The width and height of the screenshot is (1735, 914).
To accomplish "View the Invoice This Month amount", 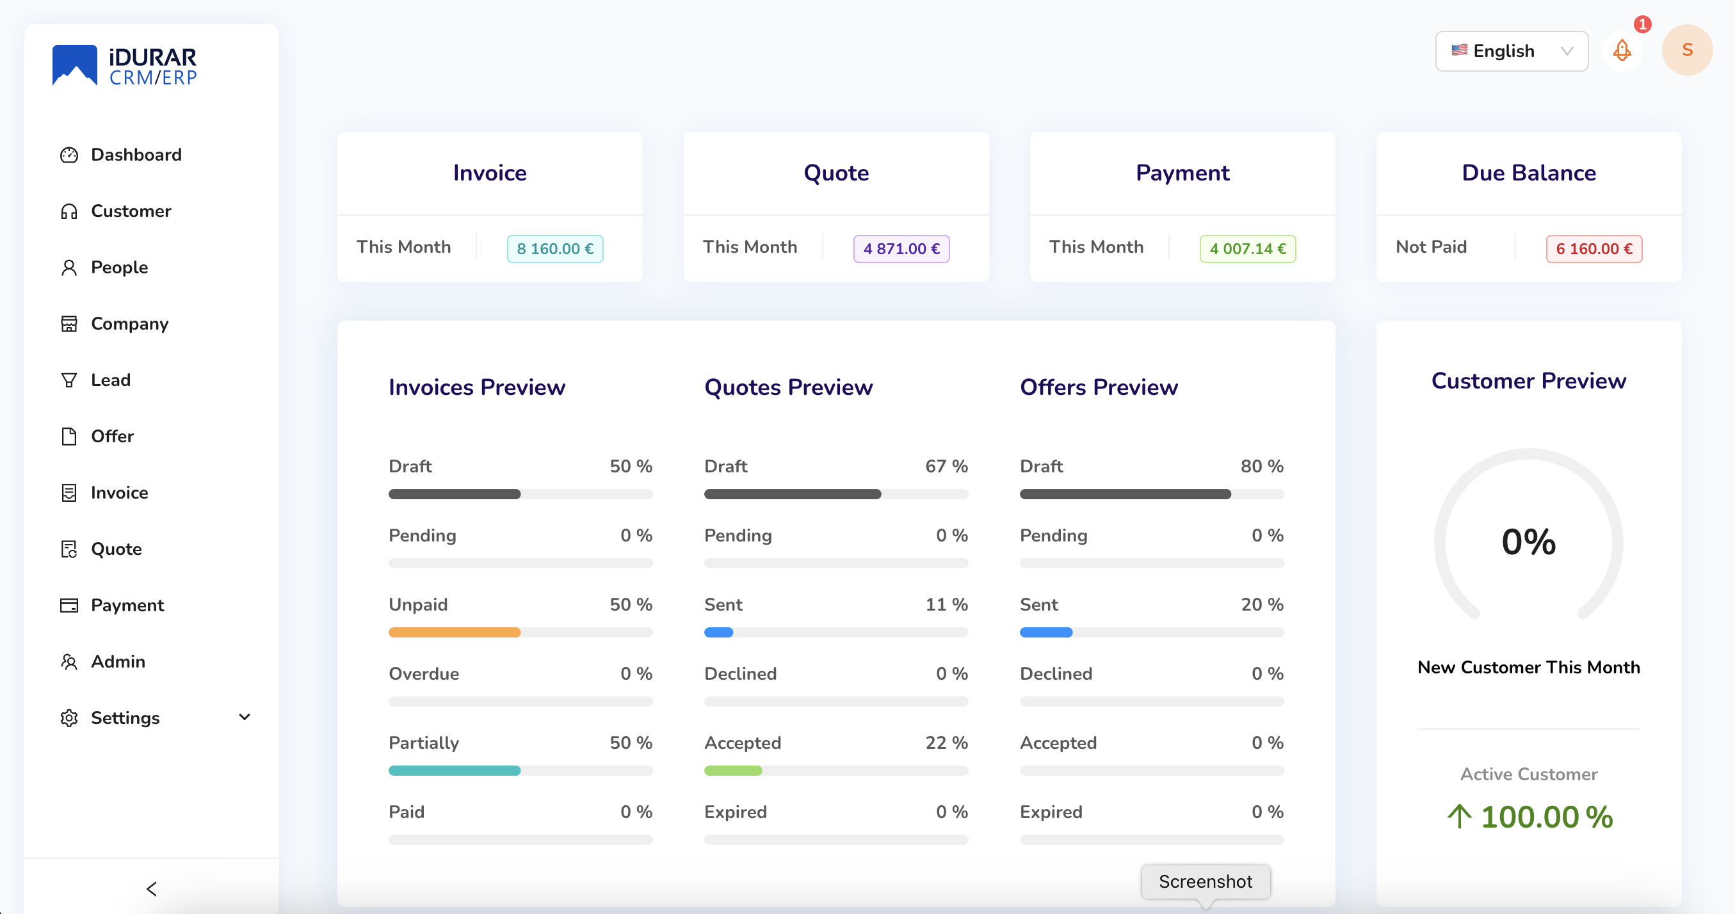I will 554,246.
